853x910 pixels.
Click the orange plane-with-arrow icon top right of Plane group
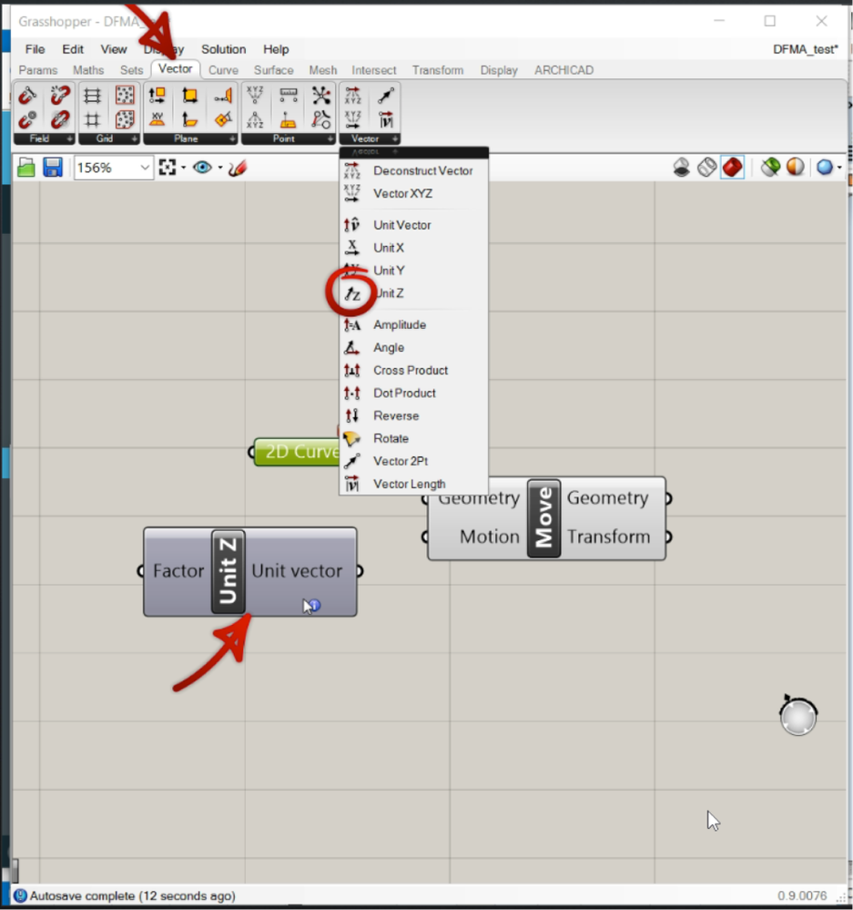point(223,95)
